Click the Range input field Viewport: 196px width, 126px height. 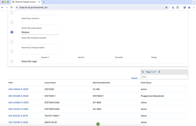(168, 61)
